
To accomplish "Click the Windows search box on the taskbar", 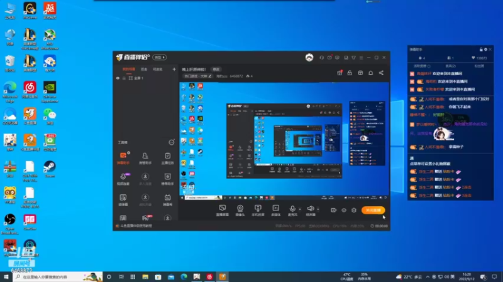I will point(58,277).
